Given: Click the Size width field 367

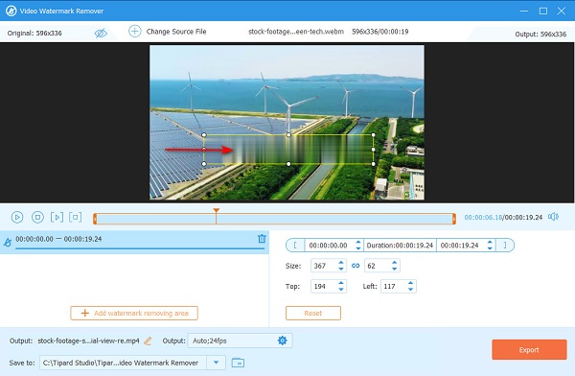Looking at the screenshot, I should 324,266.
